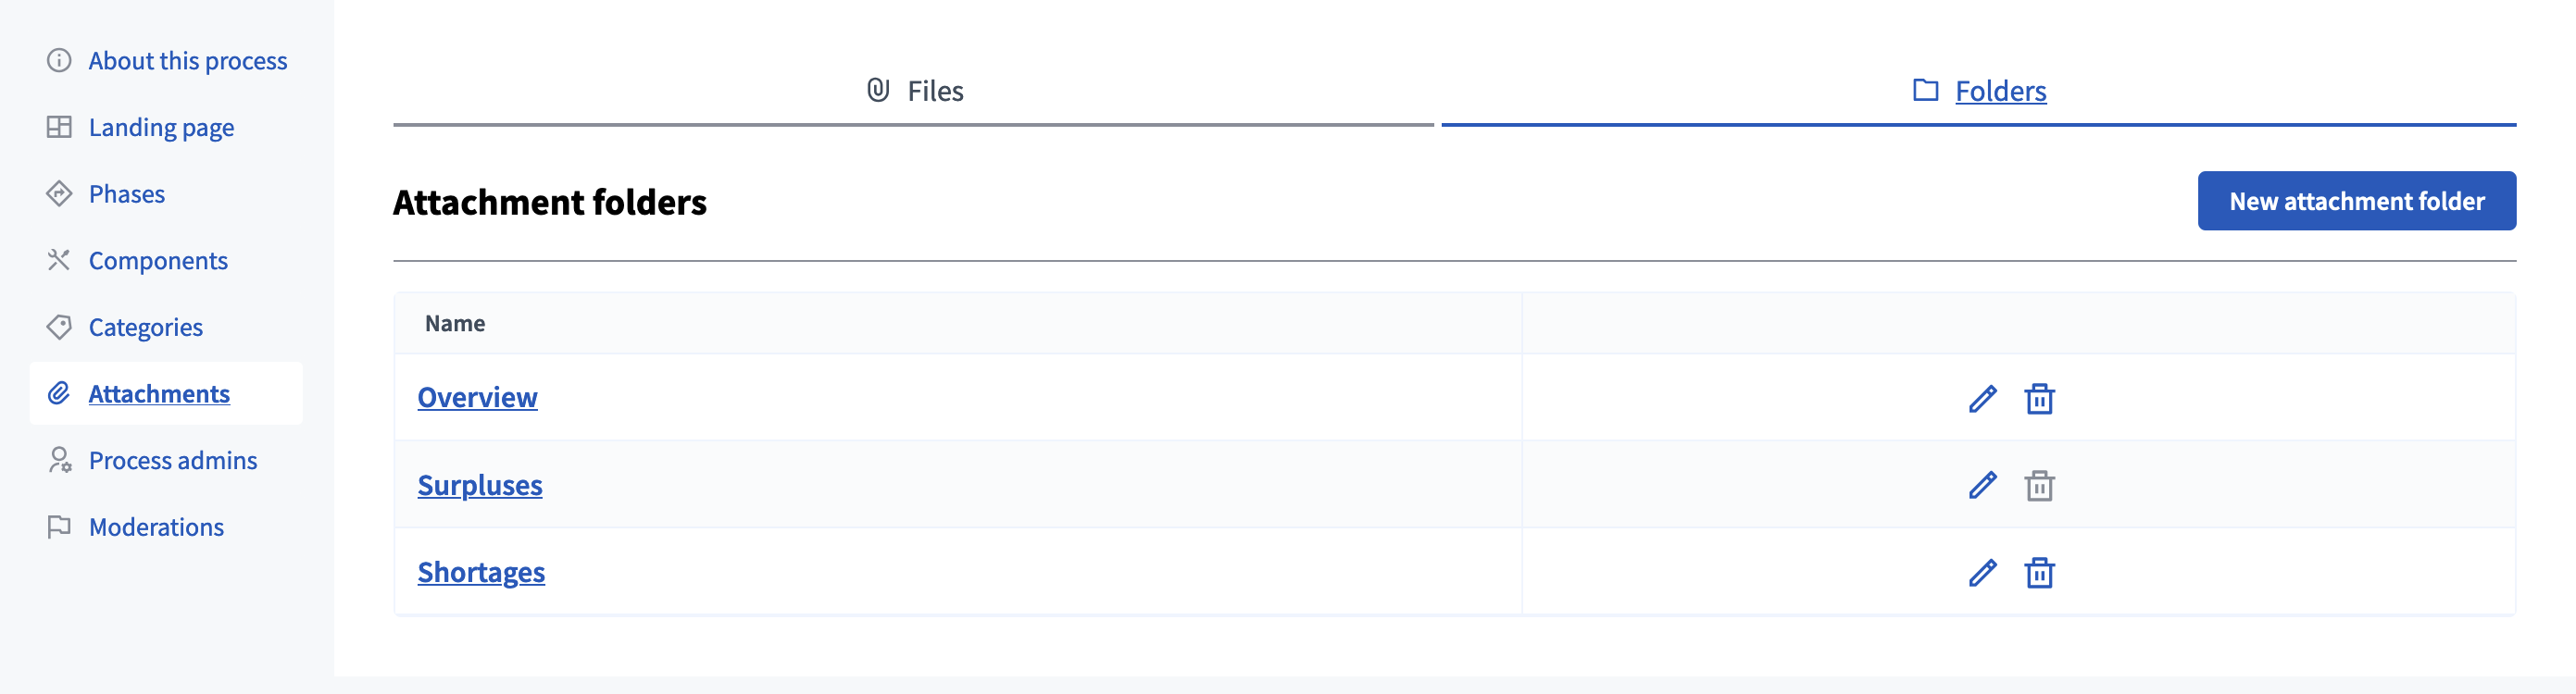
Task: Switch to the Files tab
Action: click(914, 91)
